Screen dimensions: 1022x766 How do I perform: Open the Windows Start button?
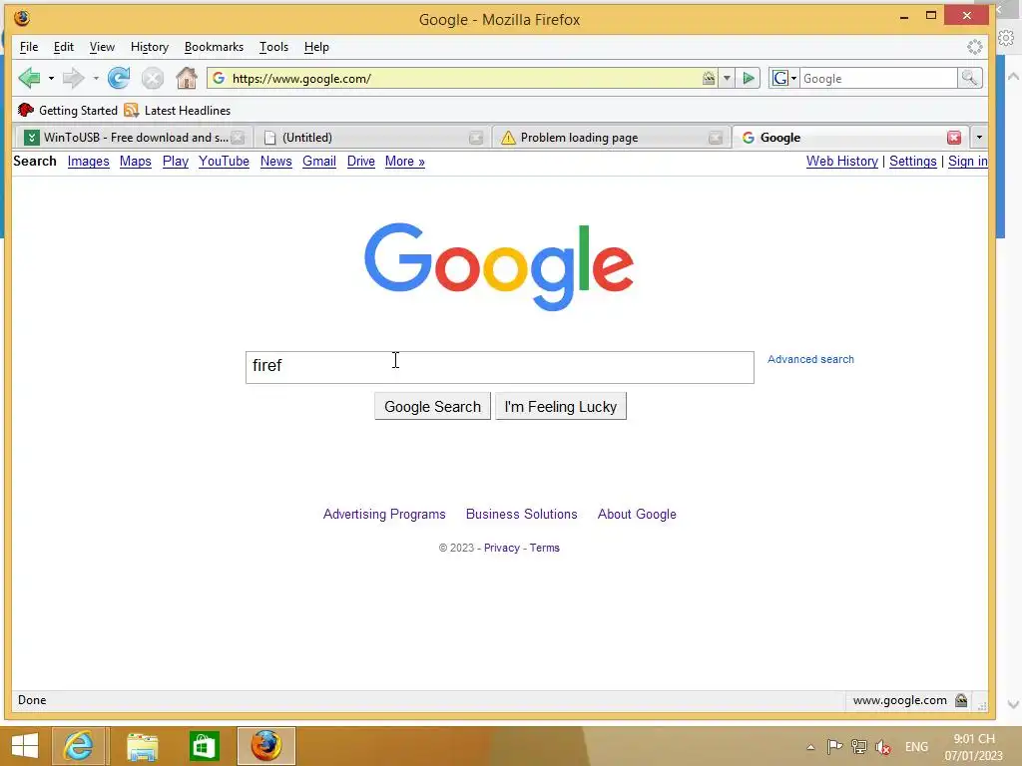click(x=25, y=746)
